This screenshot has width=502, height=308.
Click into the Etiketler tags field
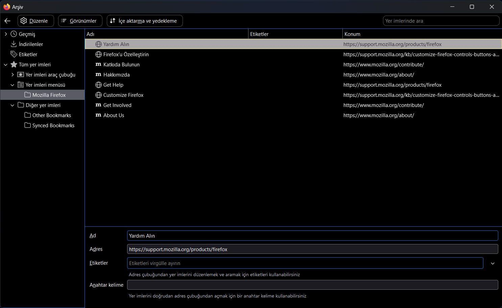(305, 263)
